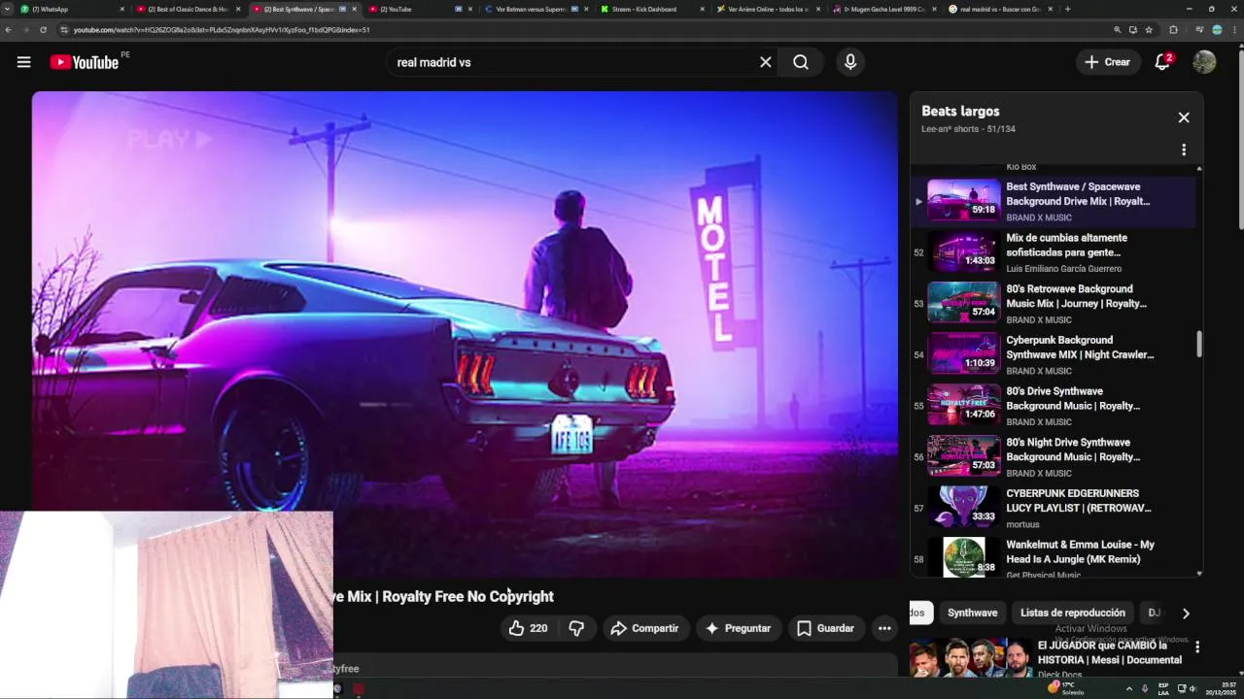Open the taskbar weather widget 17°C
The height and width of the screenshot is (699, 1244).
pyautogui.click(x=1065, y=687)
